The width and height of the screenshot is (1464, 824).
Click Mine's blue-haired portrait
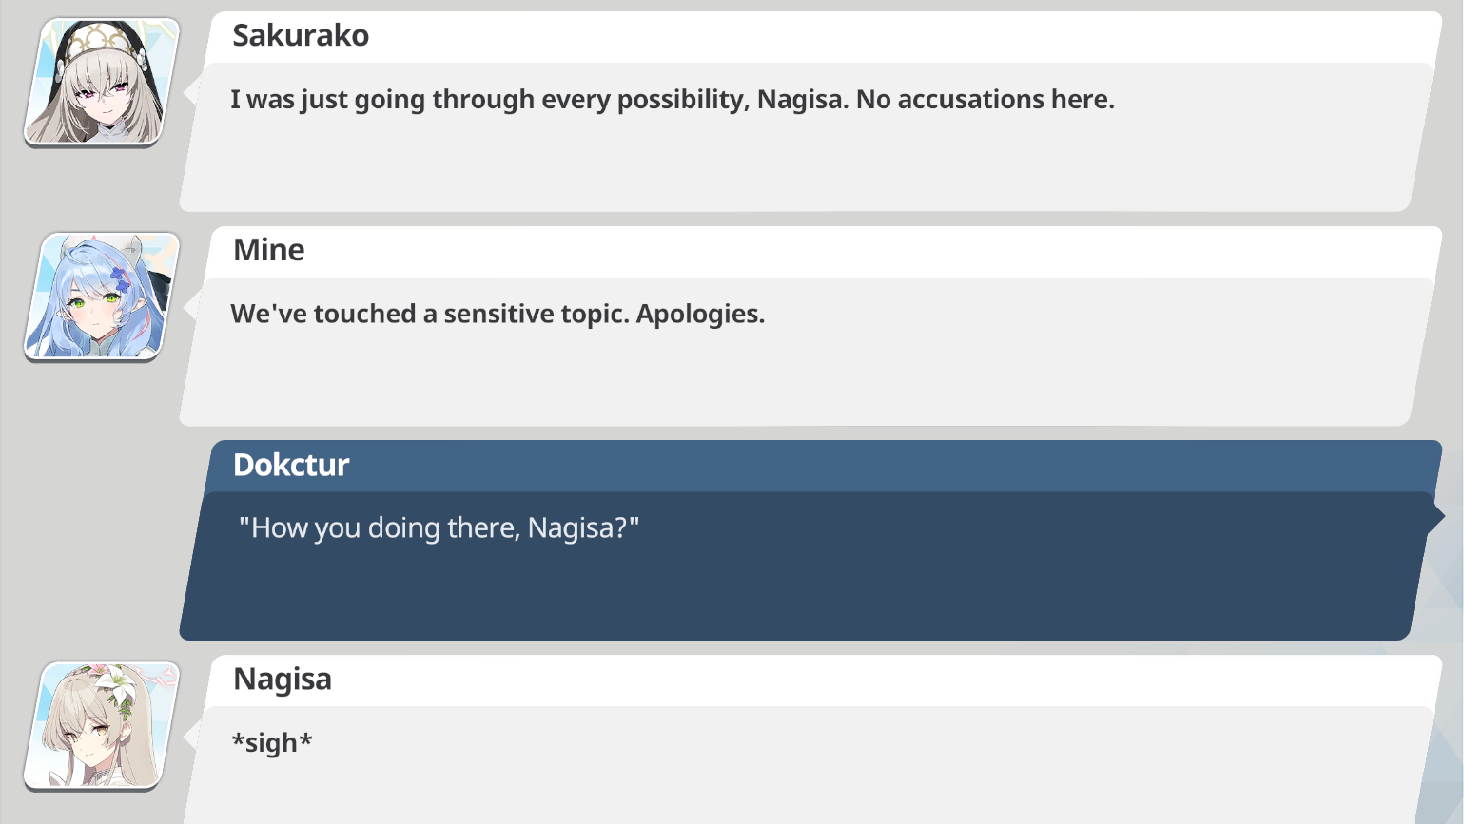[x=102, y=297]
